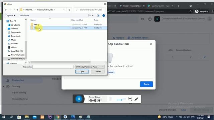Open New Volume (F:)

click(18, 59)
